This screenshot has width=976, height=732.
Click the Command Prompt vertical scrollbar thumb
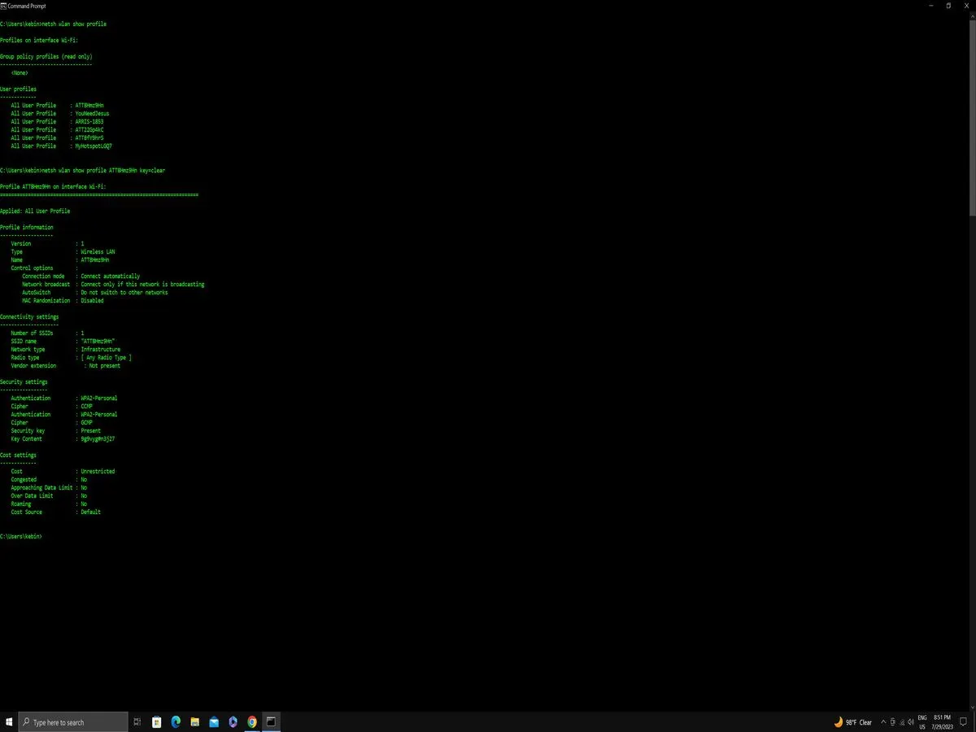click(x=972, y=114)
